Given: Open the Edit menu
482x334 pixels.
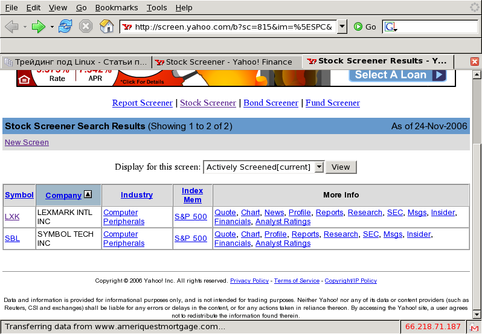Looking at the screenshot, I should click(33, 7).
